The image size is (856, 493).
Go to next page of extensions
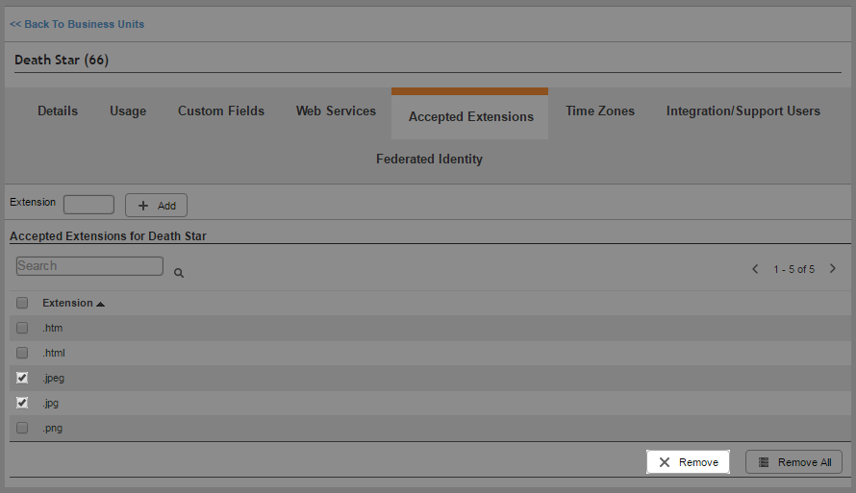coord(833,269)
